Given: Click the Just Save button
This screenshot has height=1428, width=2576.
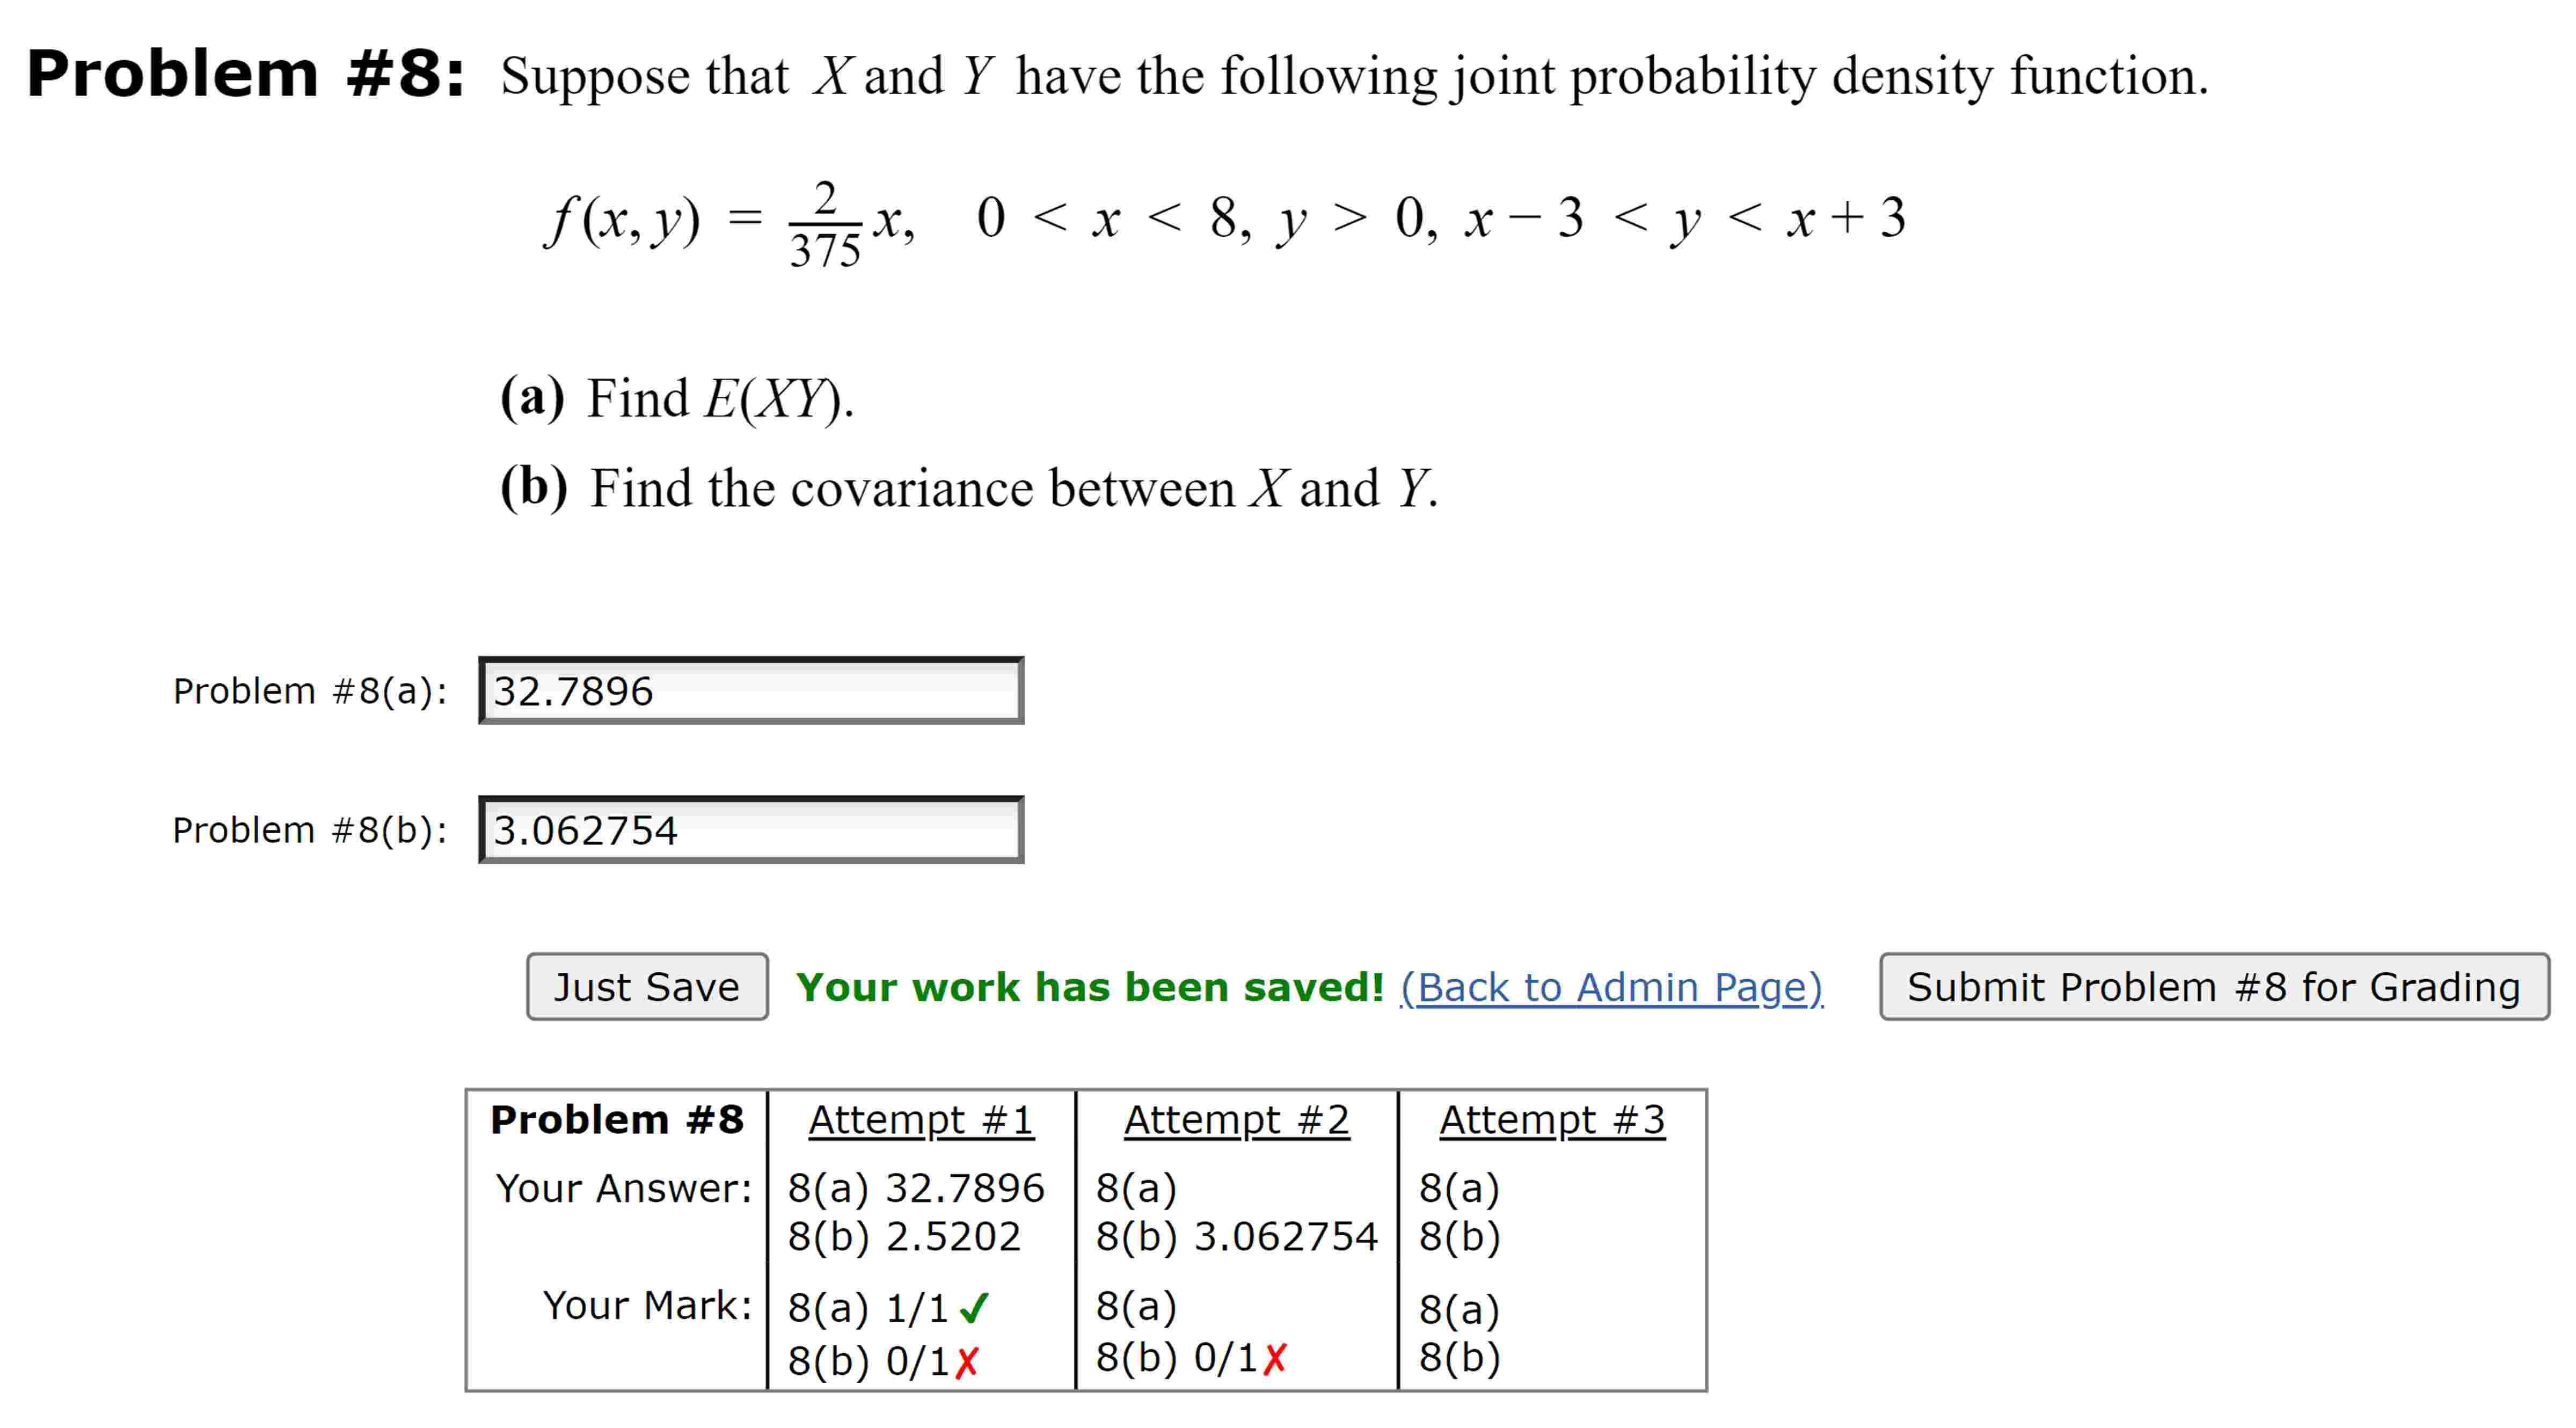Looking at the screenshot, I should [645, 988].
